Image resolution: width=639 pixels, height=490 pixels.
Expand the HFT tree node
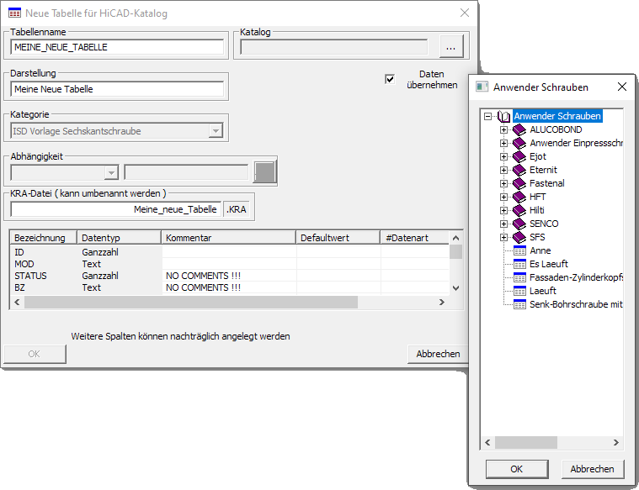pos(503,198)
